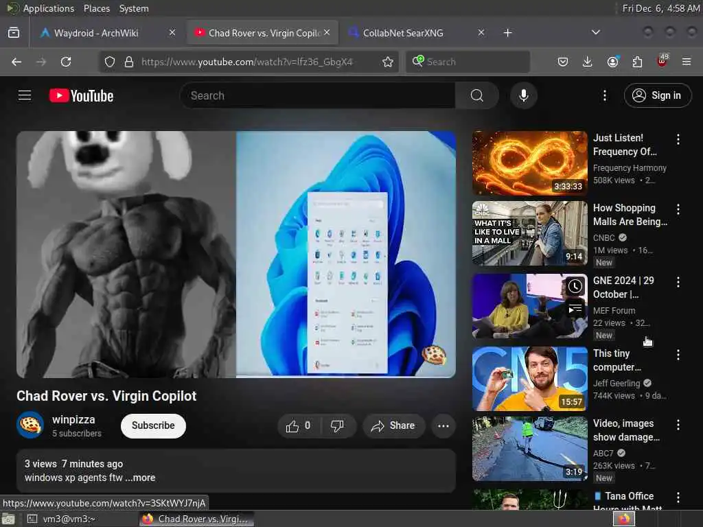
Task: Click the YouTube search magnifier button
Action: pyautogui.click(x=477, y=95)
